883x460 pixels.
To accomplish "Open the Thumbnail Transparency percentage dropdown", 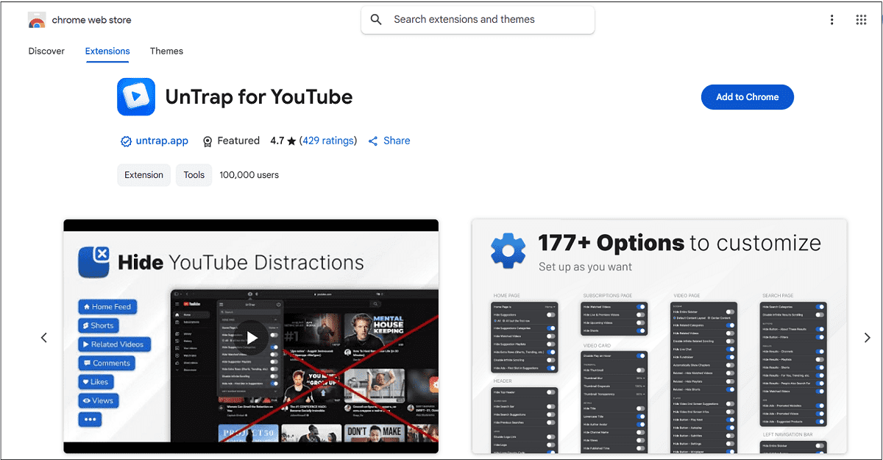I will pyautogui.click(x=640, y=394).
